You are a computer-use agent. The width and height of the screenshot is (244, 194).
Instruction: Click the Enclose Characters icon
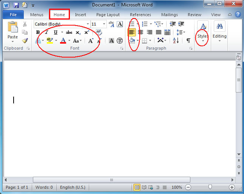120,41
